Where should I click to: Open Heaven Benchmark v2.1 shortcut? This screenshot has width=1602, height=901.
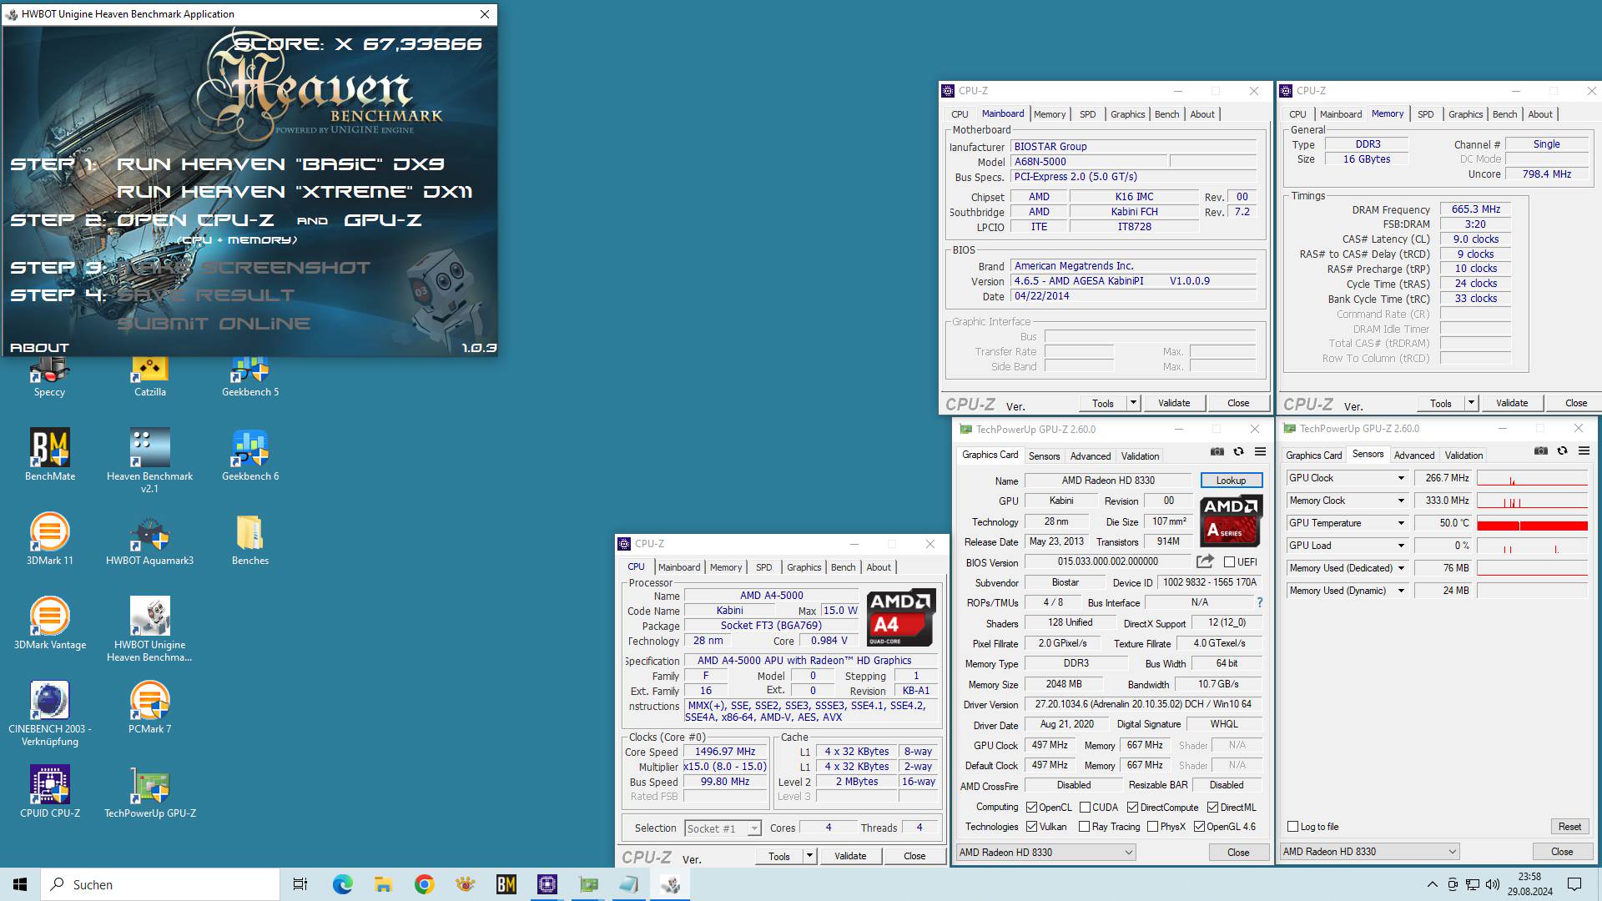click(x=150, y=460)
